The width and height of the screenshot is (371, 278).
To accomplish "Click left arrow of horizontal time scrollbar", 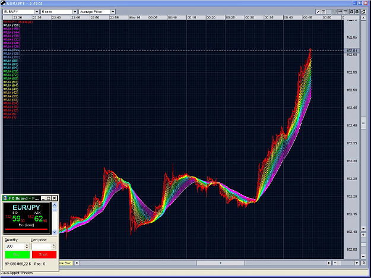I will (x=77, y=263).
